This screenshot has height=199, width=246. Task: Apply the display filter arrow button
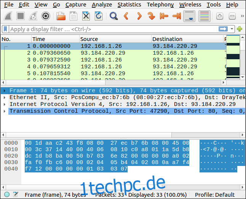[223, 29]
